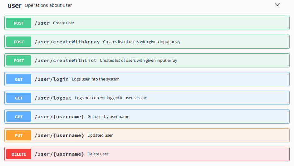Click POST badge for /user/createWithArray
The height and width of the screenshot is (166, 294).
(x=19, y=41)
